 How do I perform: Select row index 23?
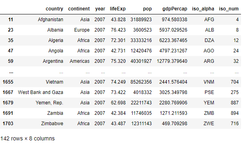point(10,30)
